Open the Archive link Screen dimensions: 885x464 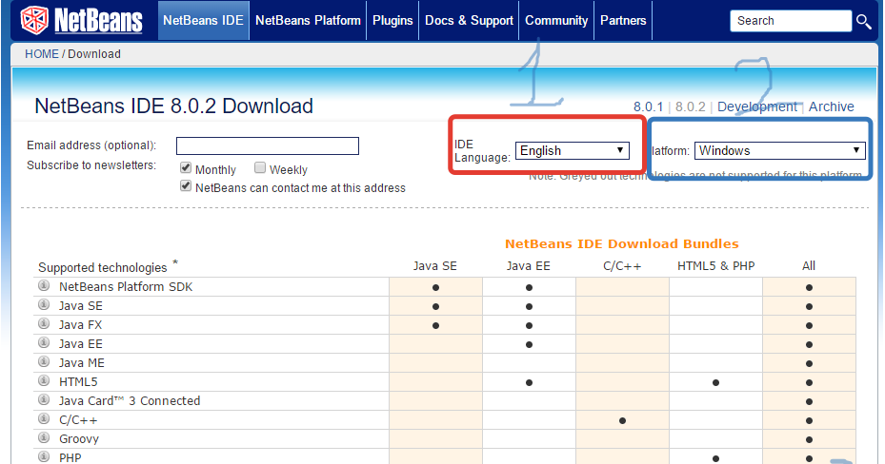click(832, 107)
